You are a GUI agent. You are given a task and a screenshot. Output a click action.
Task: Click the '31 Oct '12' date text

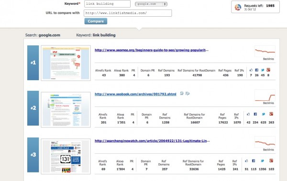(x=250, y=10)
